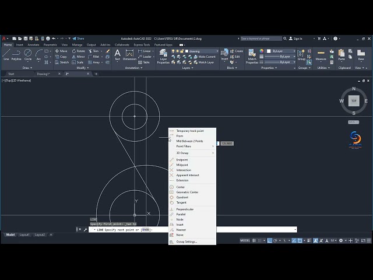
Task: Open the Annotate ribbon tab
Action: [33, 45]
